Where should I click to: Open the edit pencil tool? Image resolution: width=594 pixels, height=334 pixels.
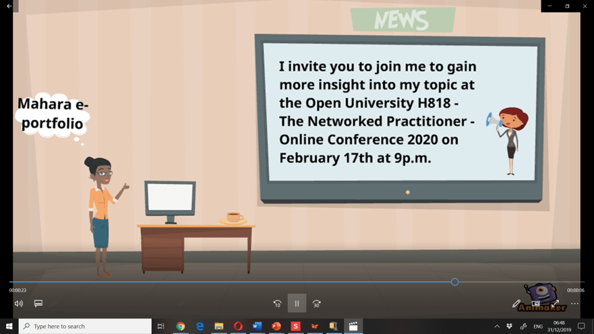[516, 304]
